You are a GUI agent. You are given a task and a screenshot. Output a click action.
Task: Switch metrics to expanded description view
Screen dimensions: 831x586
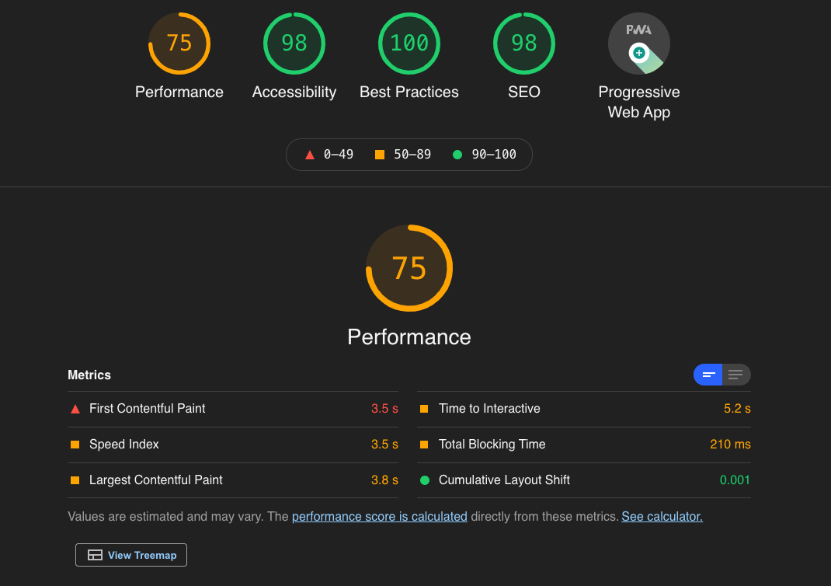[736, 375]
